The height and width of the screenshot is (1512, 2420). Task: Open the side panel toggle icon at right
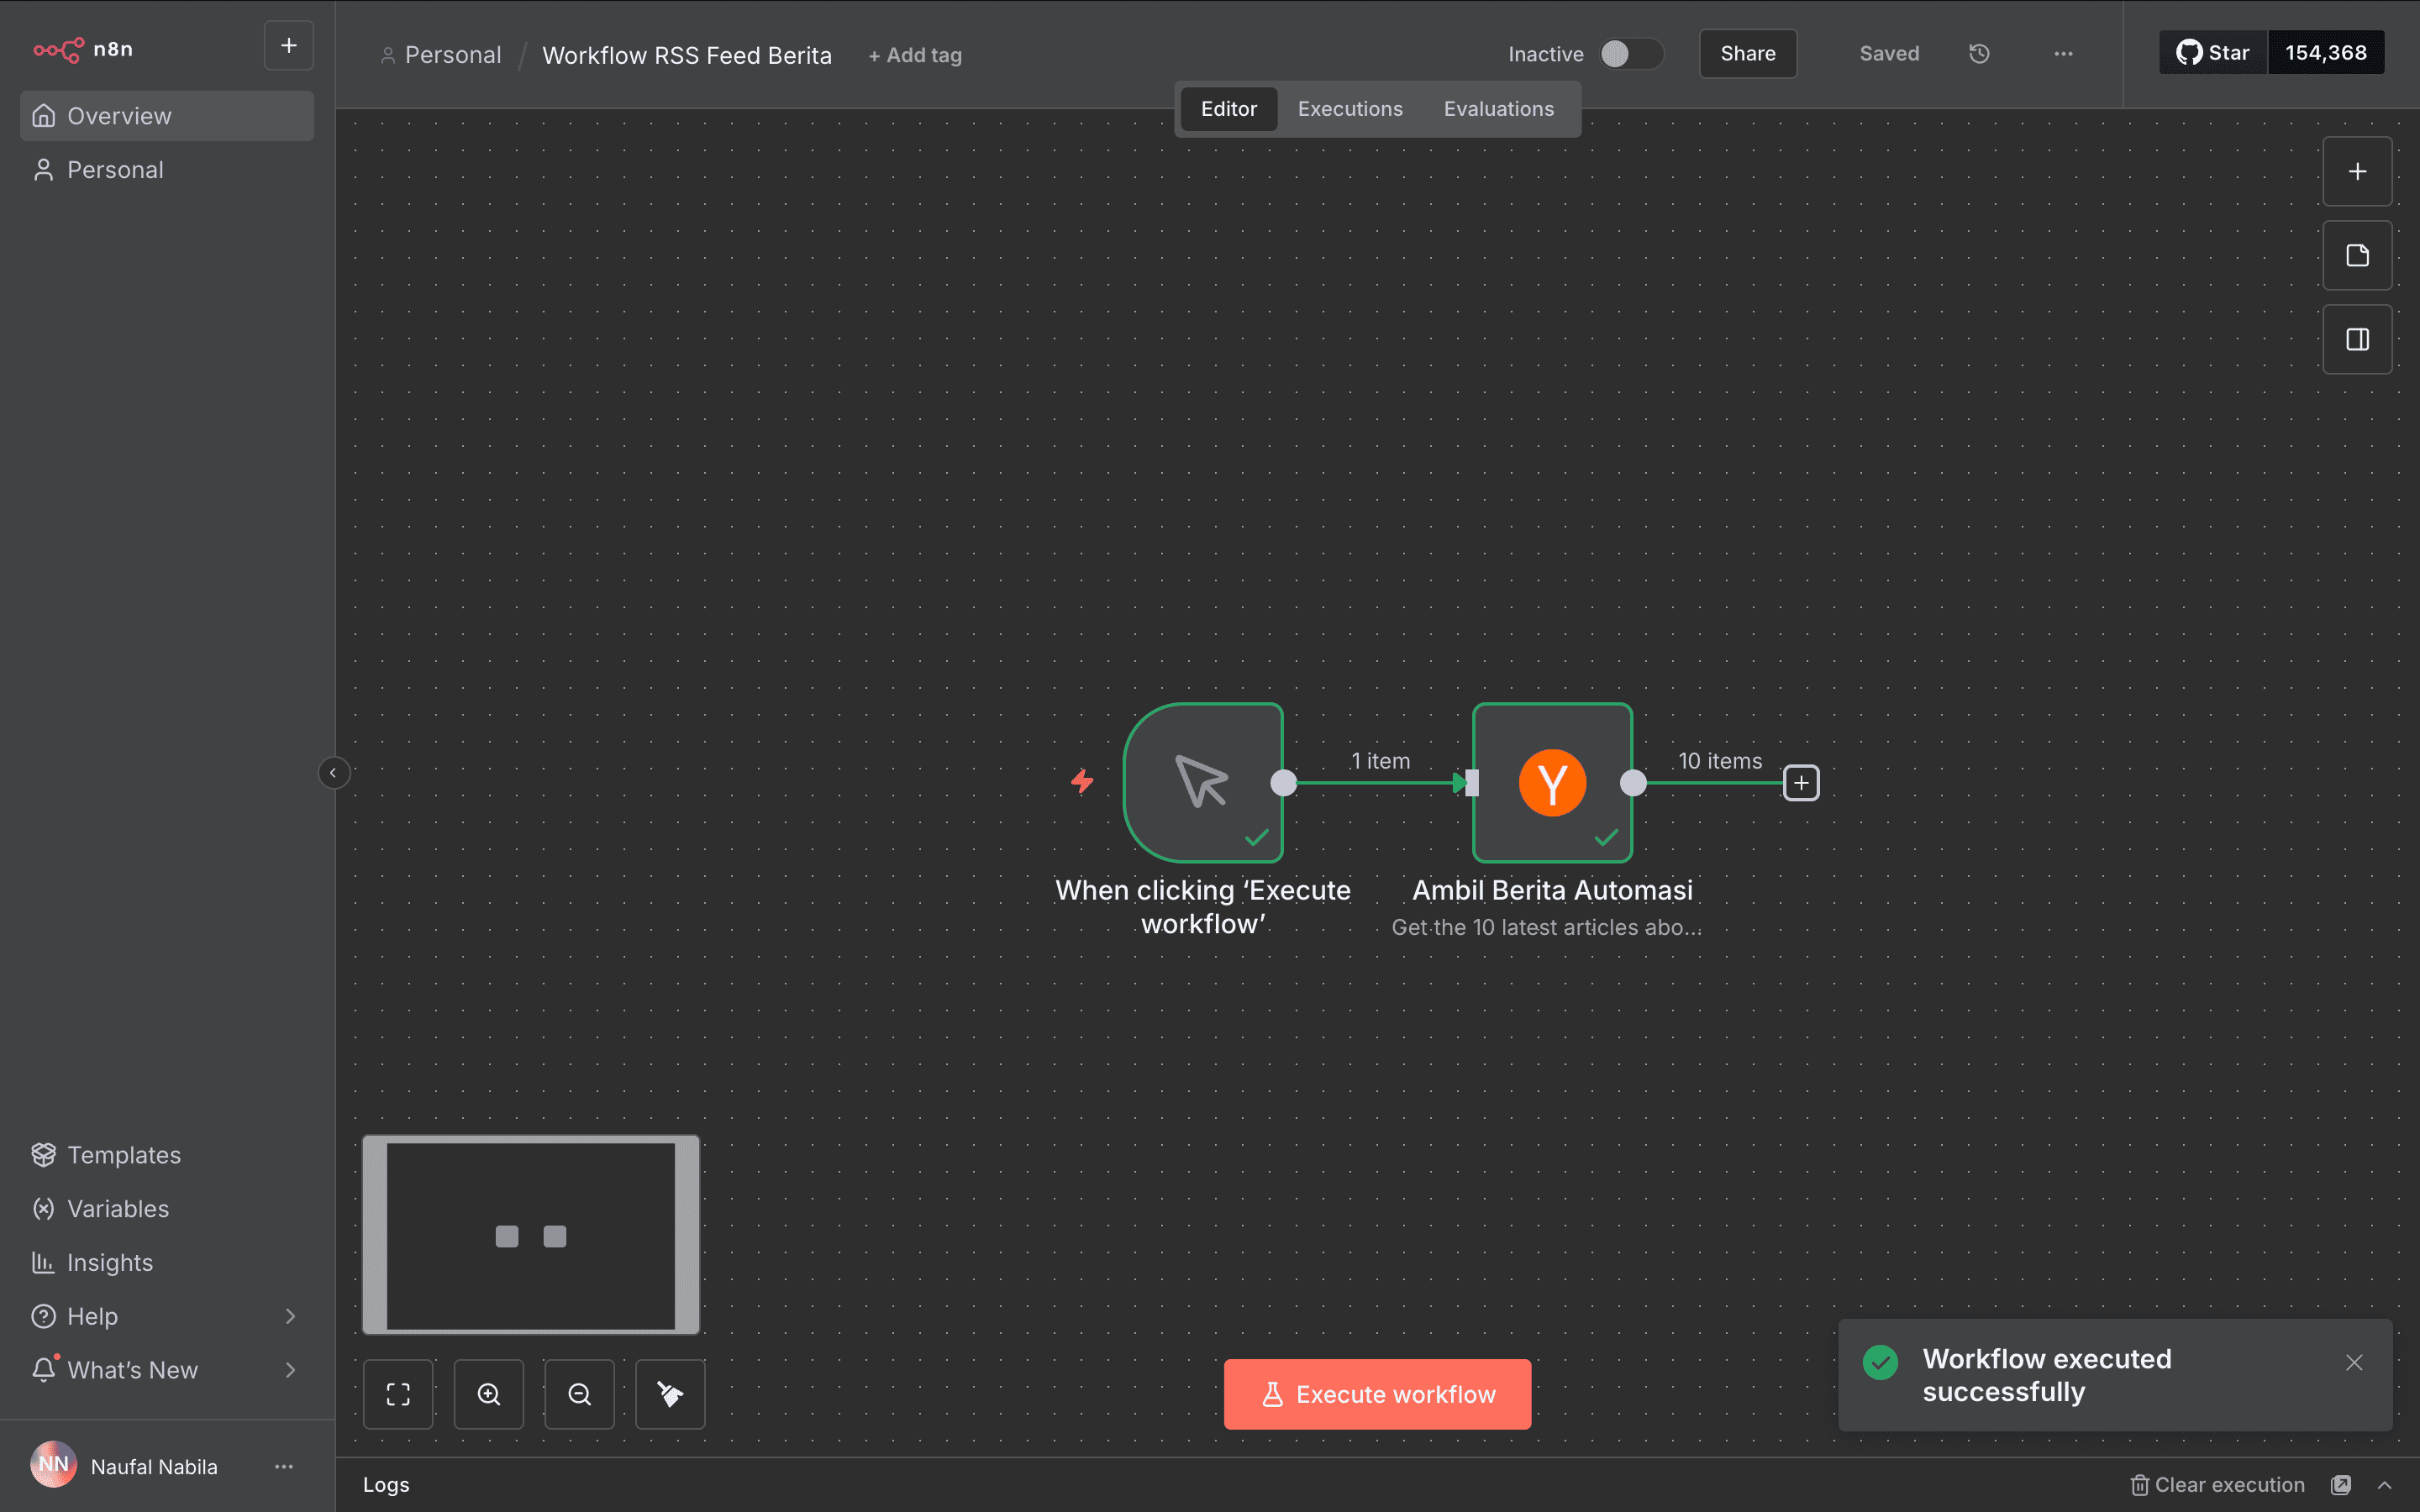pyautogui.click(x=2357, y=340)
